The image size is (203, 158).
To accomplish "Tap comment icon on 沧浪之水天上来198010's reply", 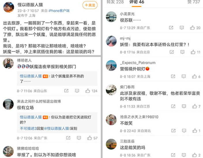I will tap(184, 131).
